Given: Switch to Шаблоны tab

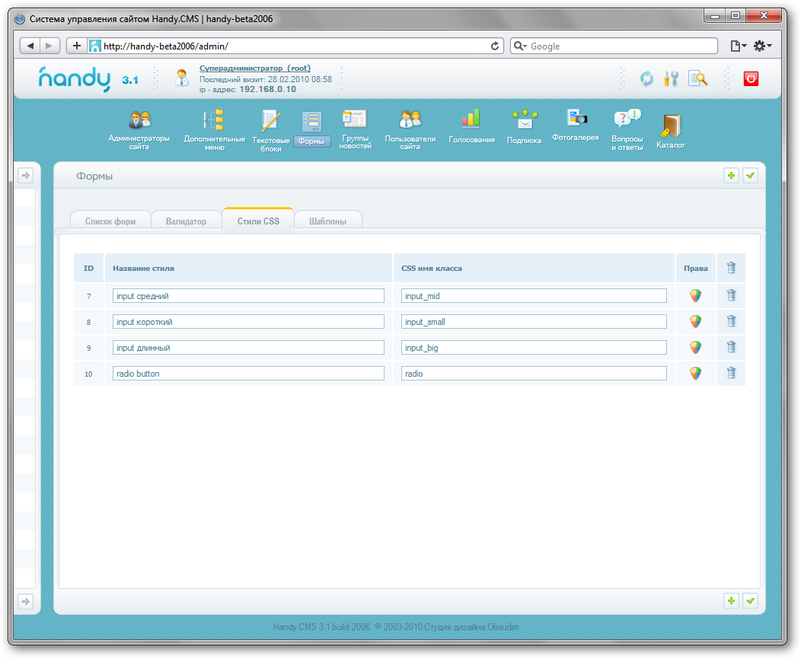Looking at the screenshot, I should [x=327, y=221].
